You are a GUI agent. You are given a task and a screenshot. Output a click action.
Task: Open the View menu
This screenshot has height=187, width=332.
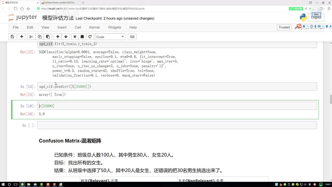coord(45,27)
